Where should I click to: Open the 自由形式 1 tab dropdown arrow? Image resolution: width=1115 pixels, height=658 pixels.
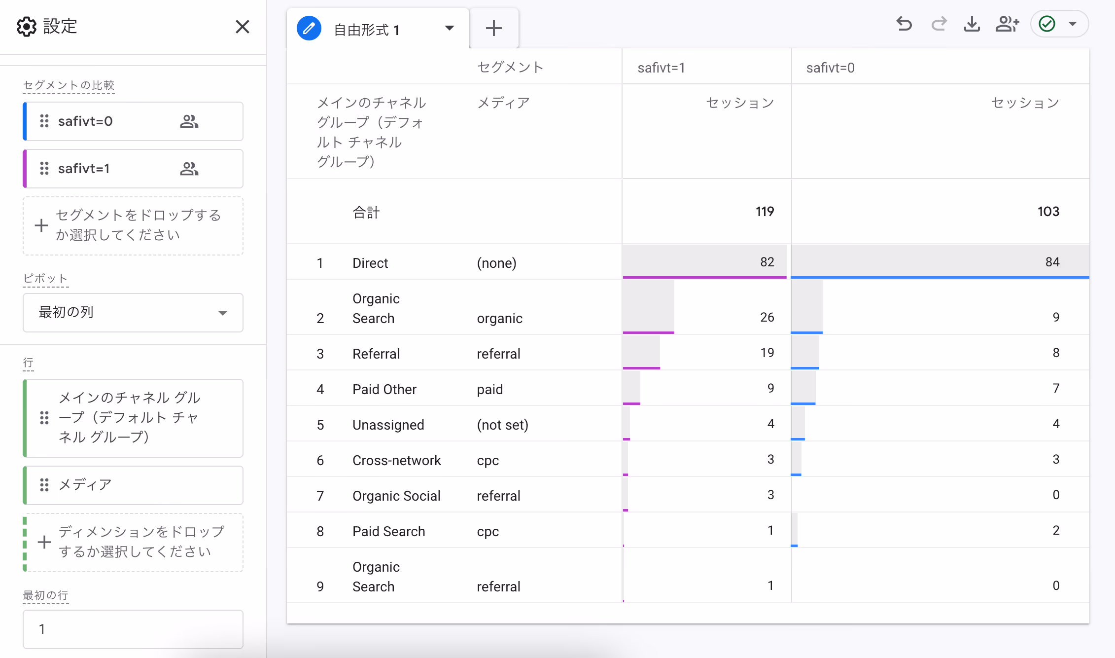pyautogui.click(x=449, y=28)
